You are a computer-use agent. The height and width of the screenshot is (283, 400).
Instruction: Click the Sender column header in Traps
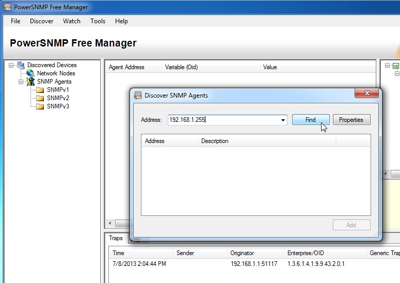click(200, 253)
